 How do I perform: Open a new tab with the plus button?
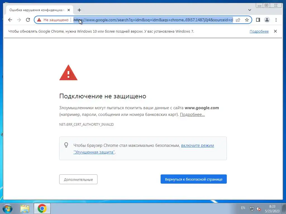click(79, 10)
